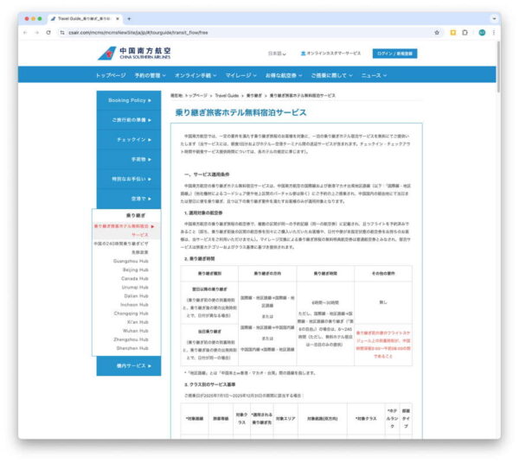Screen dimensions: 519x463
Task: Open the Zhengzhou Hub link
Action: pos(131,339)
